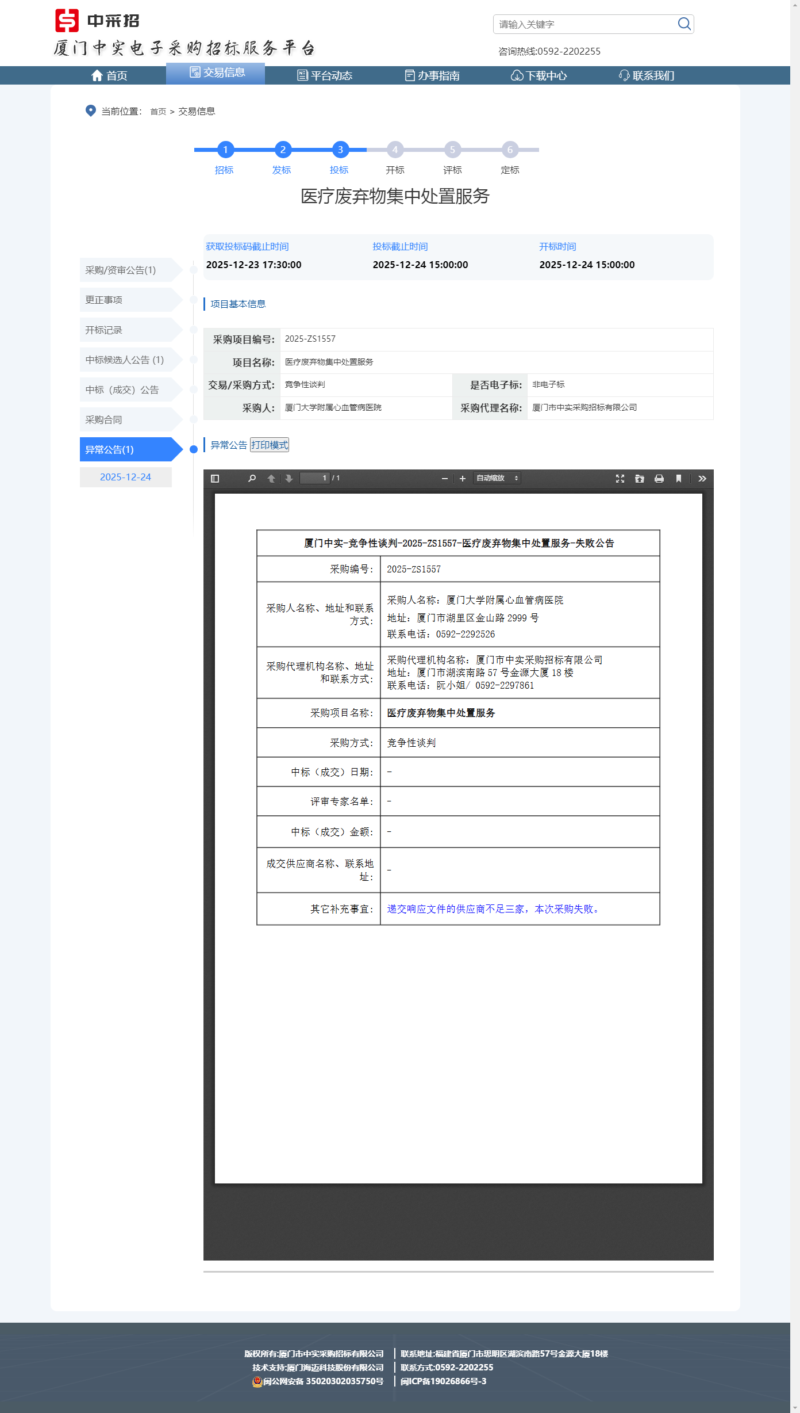
Task: Click the bookmark icon in PDF toolbar
Action: pos(679,478)
